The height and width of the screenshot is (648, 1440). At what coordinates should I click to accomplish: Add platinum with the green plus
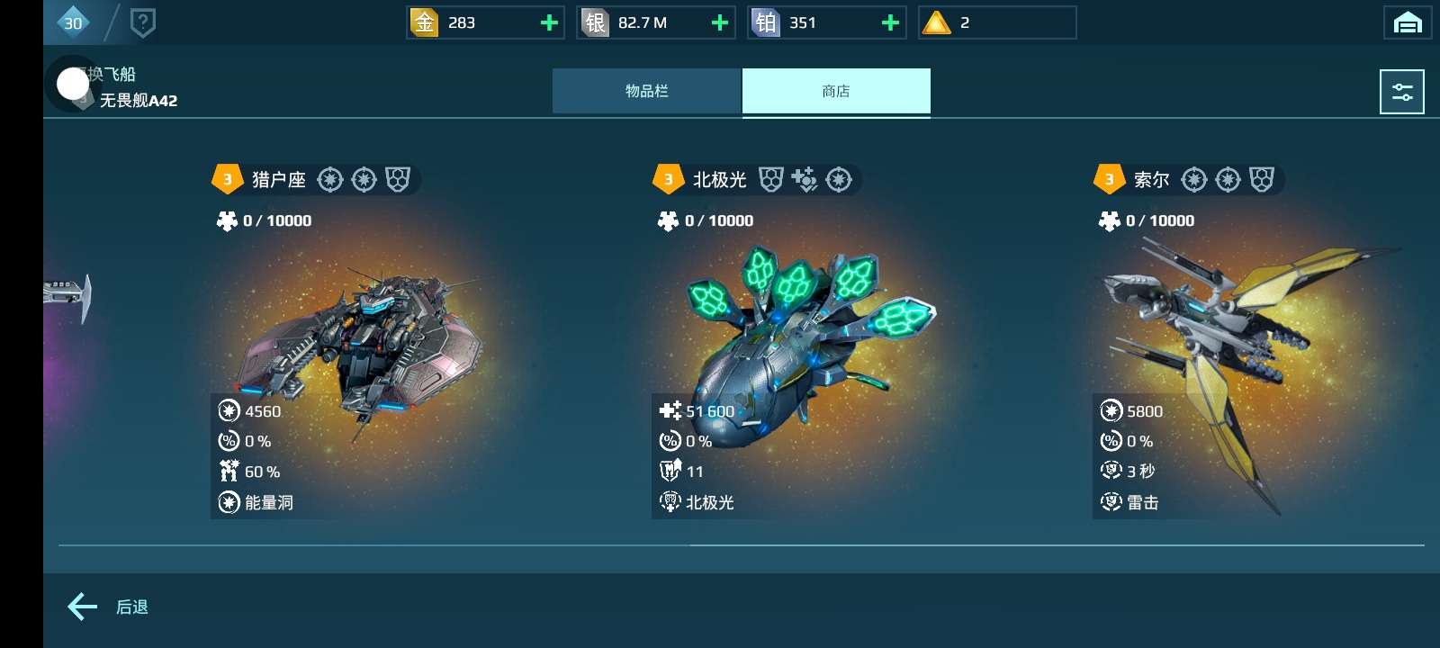890,22
